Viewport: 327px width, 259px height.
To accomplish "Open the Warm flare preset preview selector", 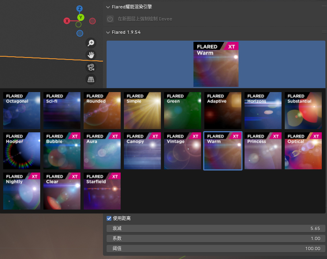I will pyautogui.click(x=216, y=64).
